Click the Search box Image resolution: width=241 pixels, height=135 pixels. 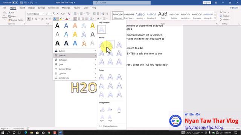[122, 3]
